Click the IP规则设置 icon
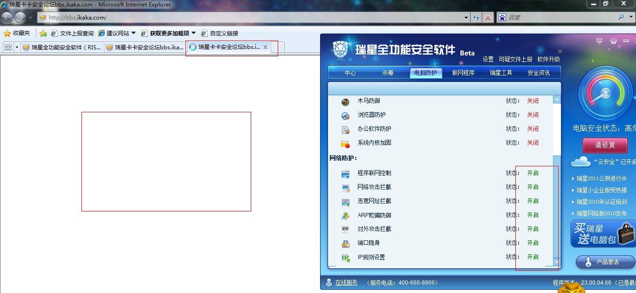The width and height of the screenshot is (636, 293). (x=345, y=258)
